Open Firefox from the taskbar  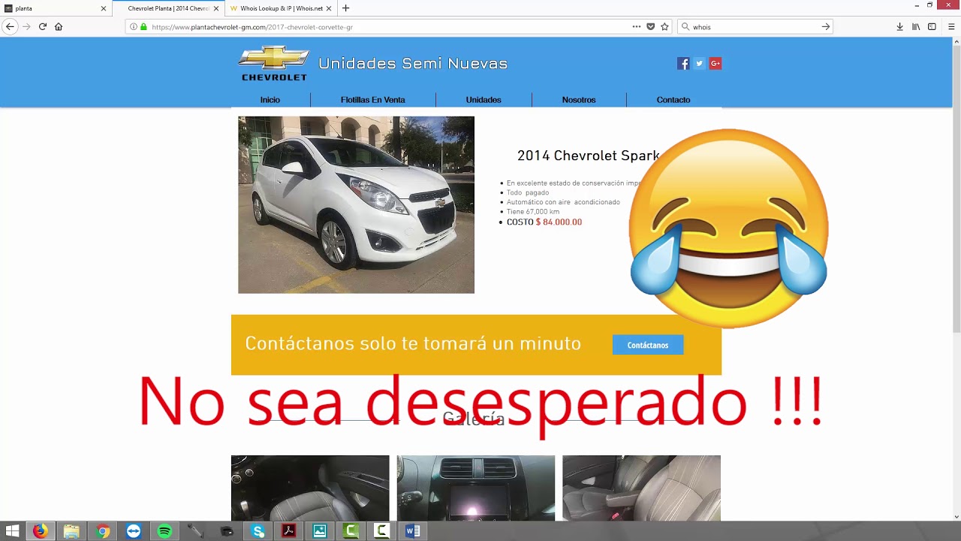tap(40, 531)
